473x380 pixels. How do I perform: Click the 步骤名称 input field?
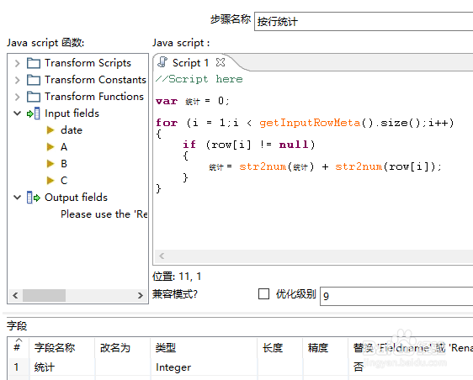pyautogui.click(x=364, y=22)
